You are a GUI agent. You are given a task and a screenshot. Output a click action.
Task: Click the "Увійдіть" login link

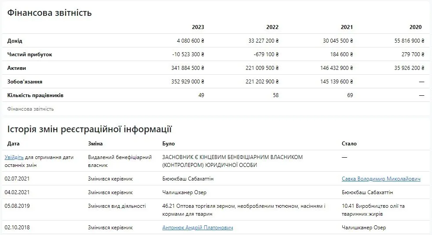[x=14, y=157]
